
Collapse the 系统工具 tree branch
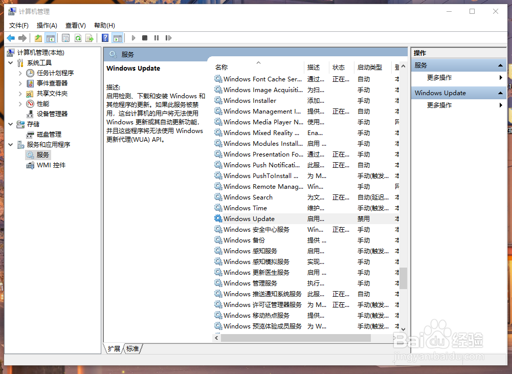[10, 63]
